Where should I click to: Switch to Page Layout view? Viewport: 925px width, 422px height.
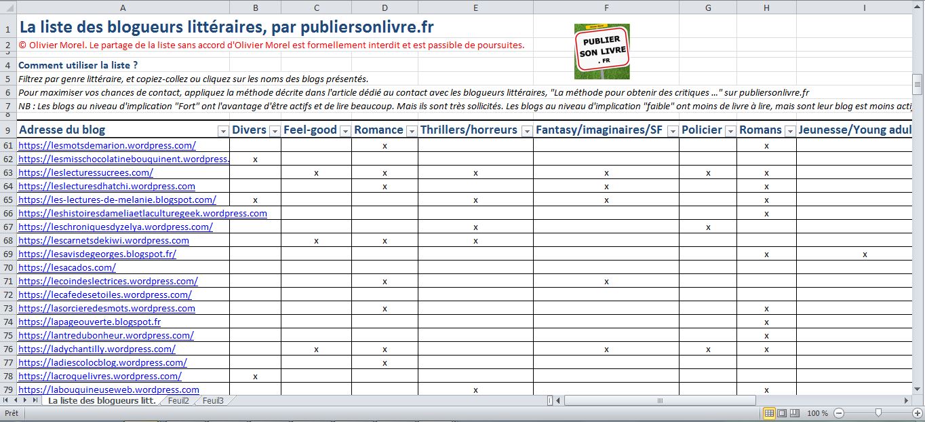781,413
